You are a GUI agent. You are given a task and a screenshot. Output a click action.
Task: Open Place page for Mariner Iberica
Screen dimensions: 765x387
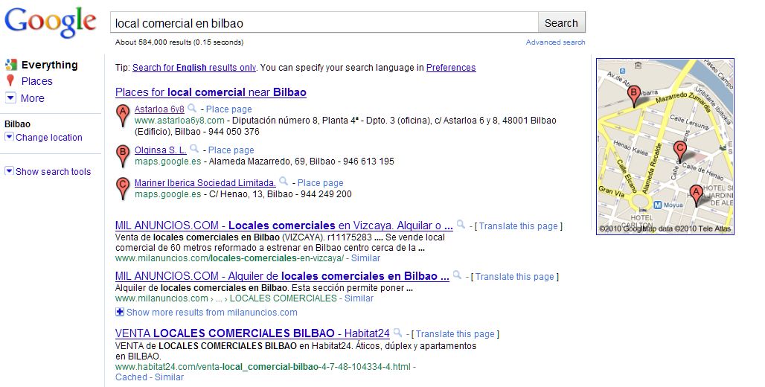pyautogui.click(x=321, y=183)
